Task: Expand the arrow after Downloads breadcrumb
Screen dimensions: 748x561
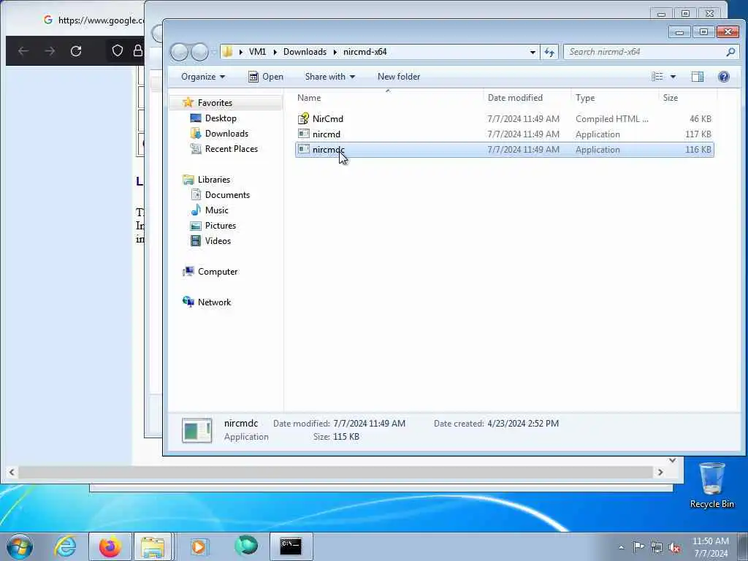Action: [x=335, y=52]
